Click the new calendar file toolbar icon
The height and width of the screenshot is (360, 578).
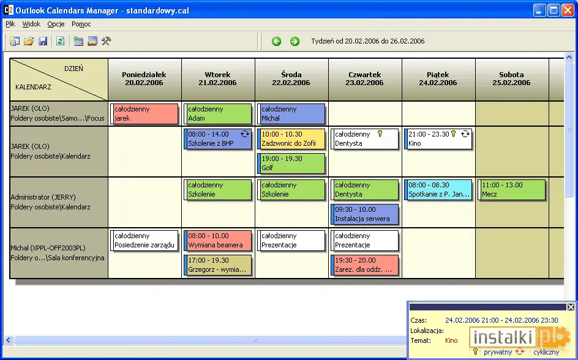click(14, 41)
